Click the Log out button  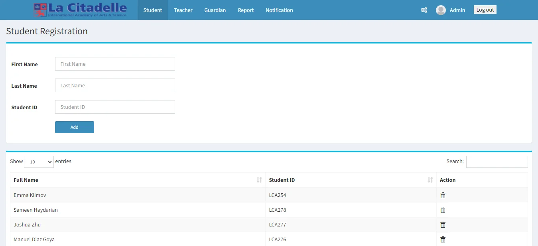click(485, 10)
